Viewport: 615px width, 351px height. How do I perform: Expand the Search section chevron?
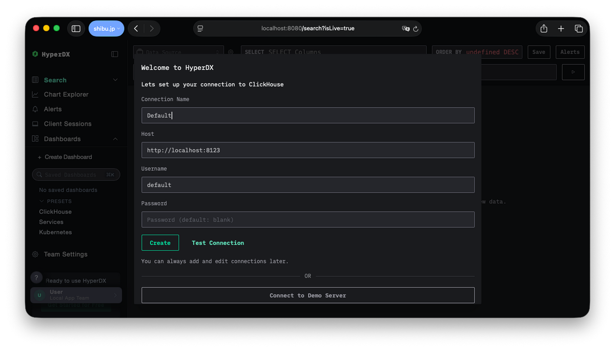point(115,80)
